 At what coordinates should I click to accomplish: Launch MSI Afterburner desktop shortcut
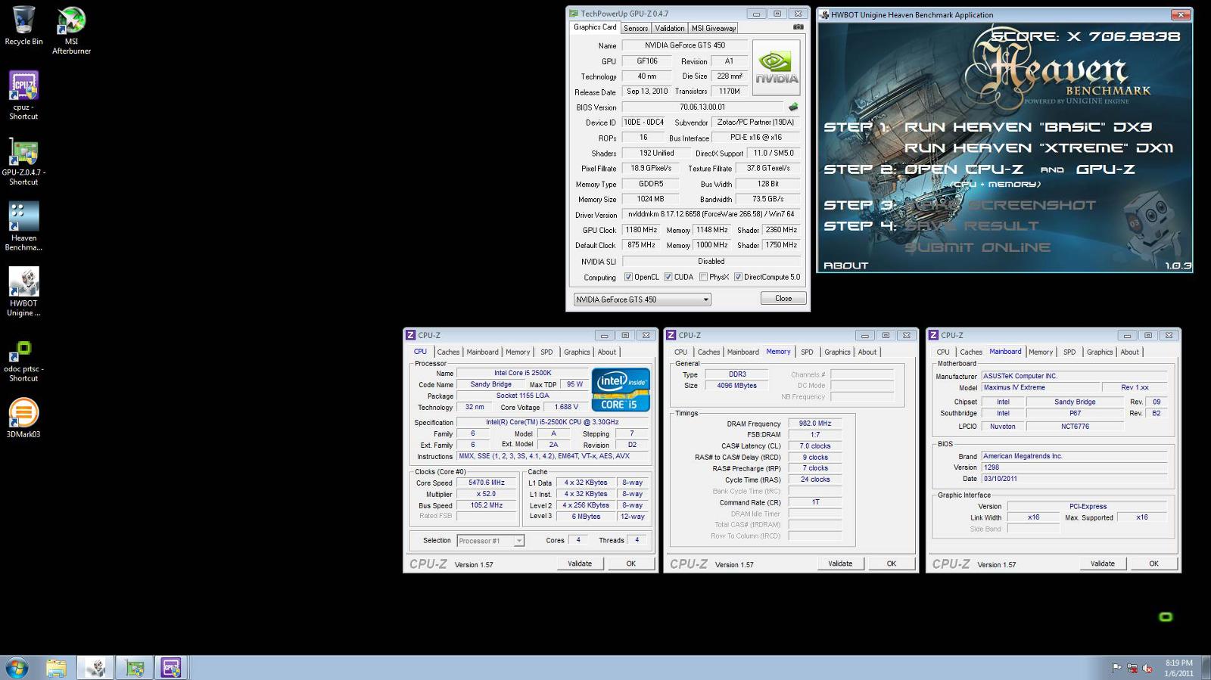(71, 30)
